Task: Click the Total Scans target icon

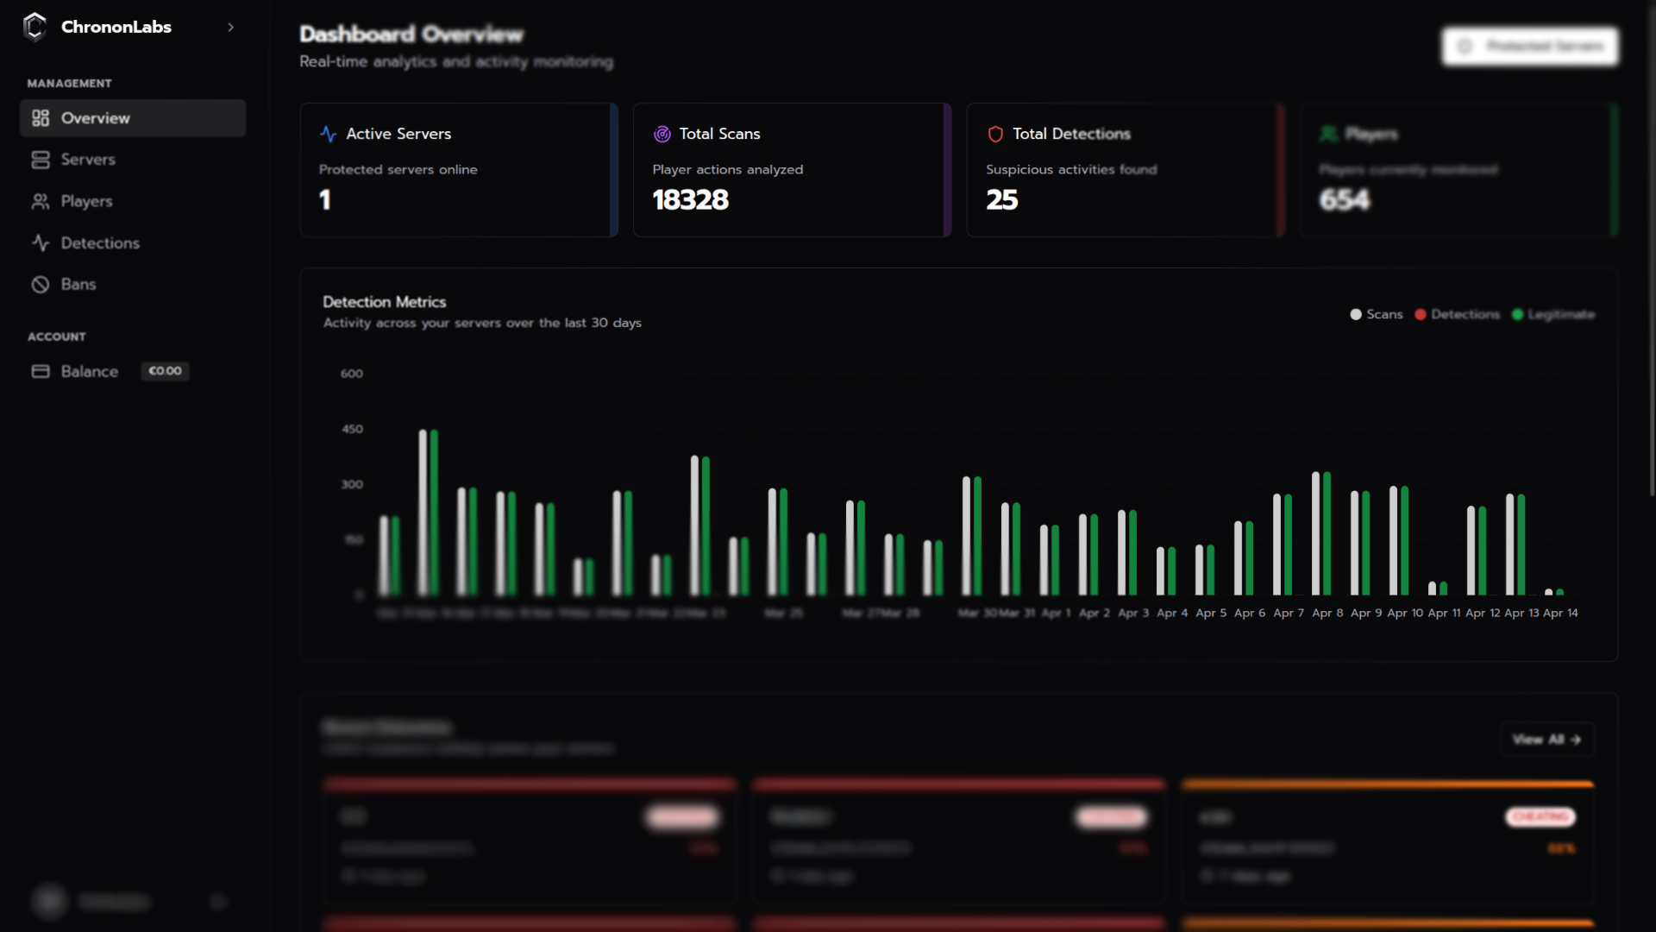Action: [x=662, y=134]
